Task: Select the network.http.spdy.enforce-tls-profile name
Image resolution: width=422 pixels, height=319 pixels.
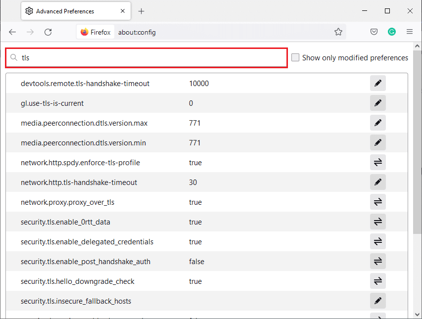Action: (x=81, y=163)
